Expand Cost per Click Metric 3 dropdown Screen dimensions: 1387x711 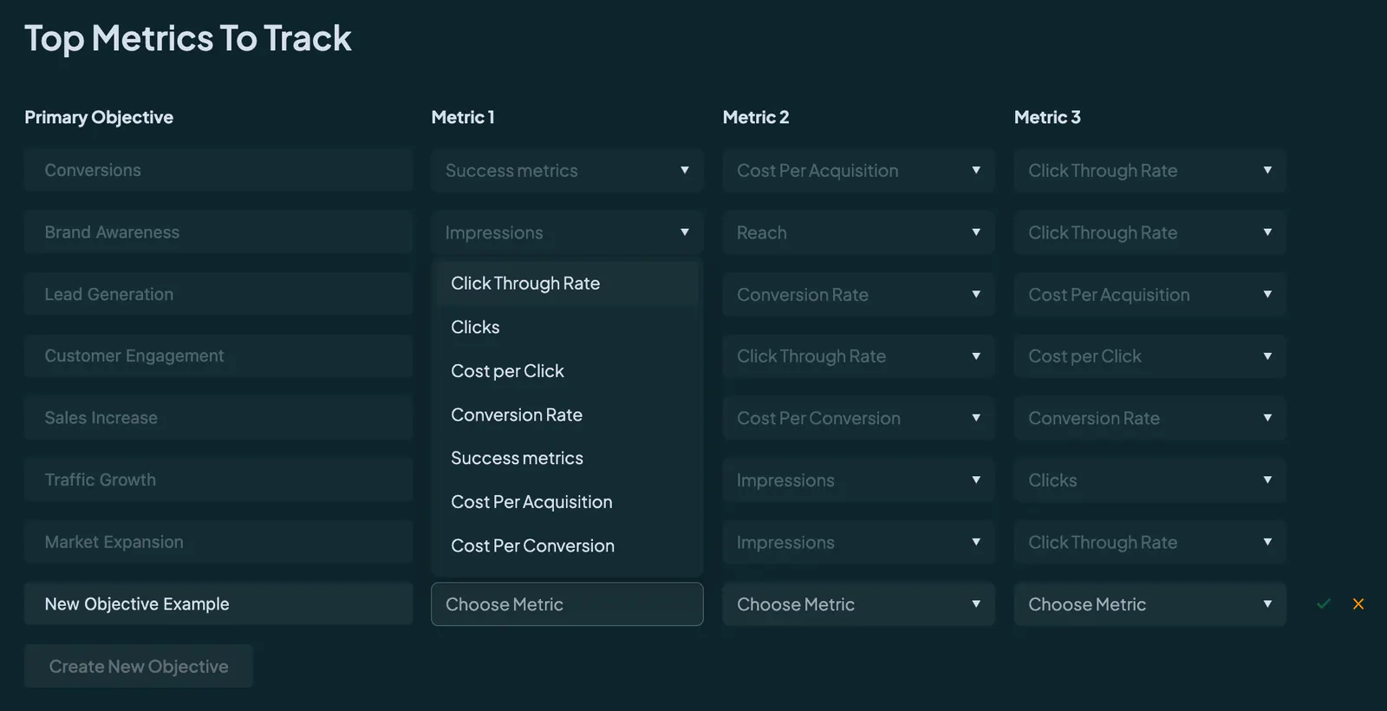tap(1149, 356)
